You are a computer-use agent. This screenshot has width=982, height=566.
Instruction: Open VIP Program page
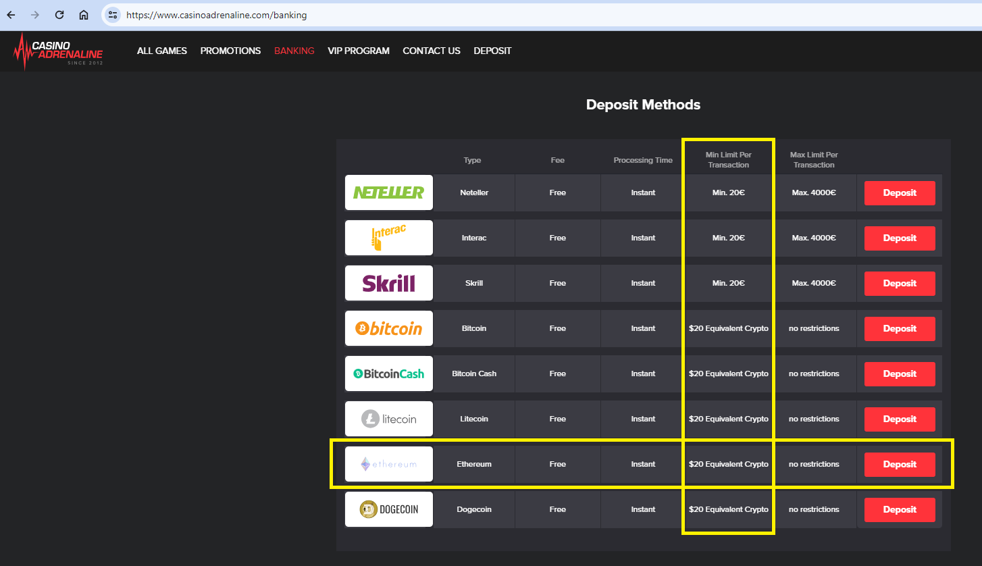359,51
